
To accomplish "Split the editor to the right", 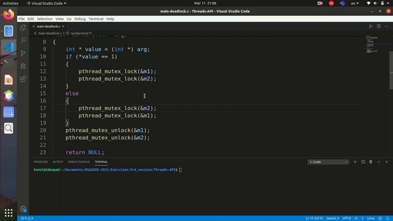I will pyautogui.click(x=379, y=26).
